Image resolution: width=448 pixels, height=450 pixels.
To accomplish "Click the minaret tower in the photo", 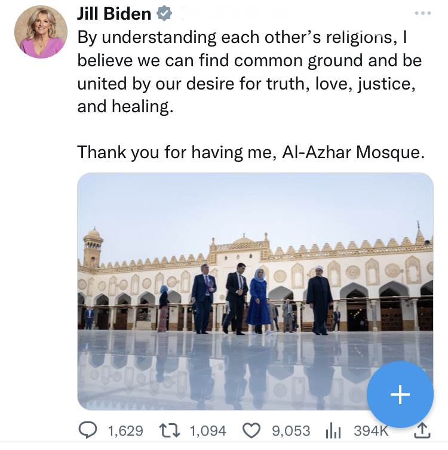I will (93, 248).
